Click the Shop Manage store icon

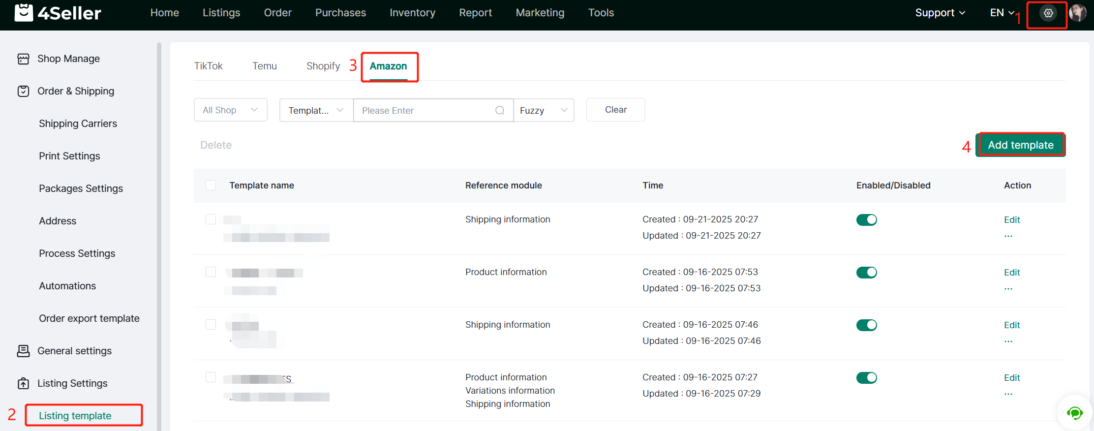coord(23,59)
